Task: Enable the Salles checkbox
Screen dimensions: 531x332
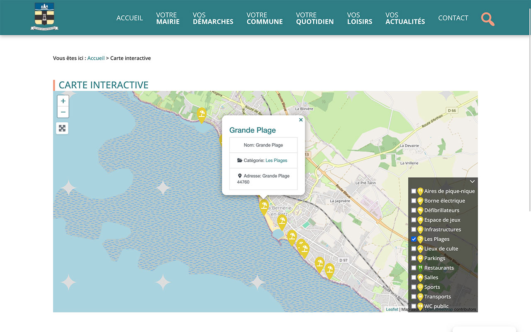Action: tap(414, 278)
